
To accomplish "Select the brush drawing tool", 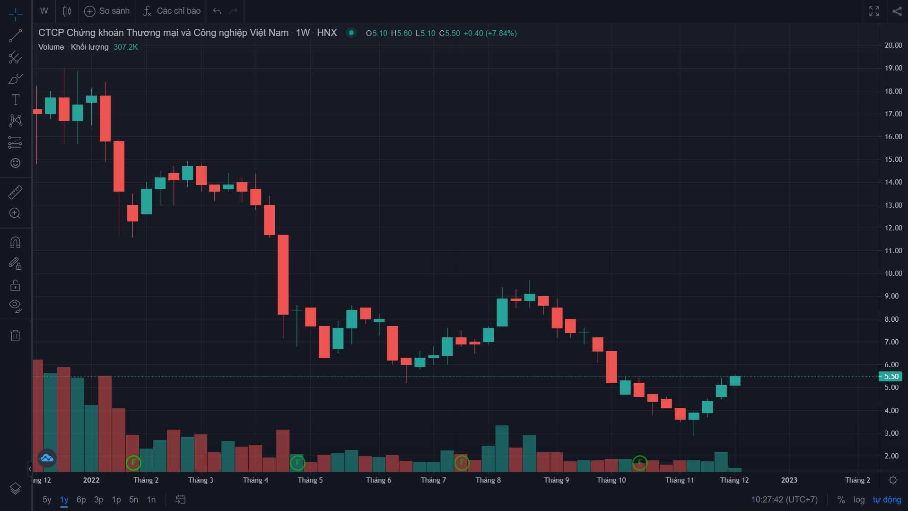I will coord(15,79).
